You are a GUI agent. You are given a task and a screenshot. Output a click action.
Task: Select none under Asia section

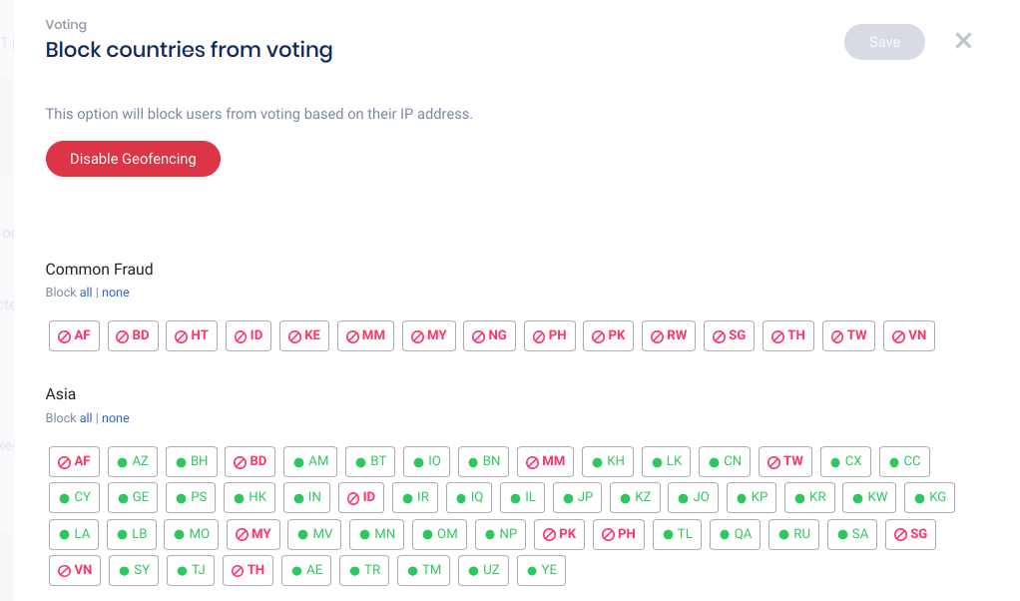116,418
